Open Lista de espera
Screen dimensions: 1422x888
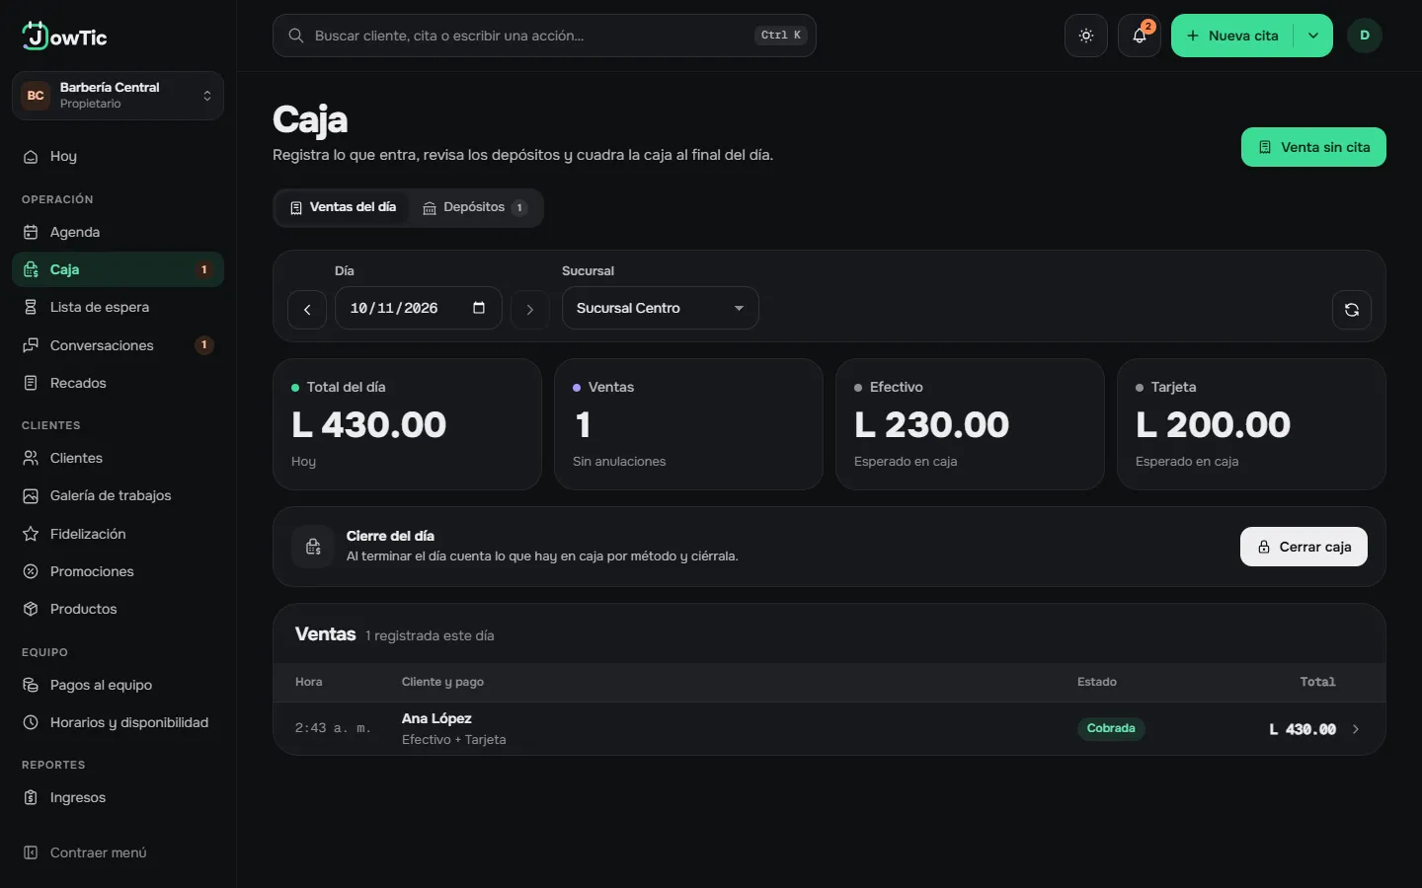118,307
